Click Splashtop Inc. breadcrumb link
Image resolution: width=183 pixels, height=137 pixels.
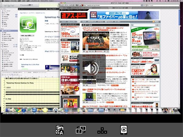coord(40,13)
